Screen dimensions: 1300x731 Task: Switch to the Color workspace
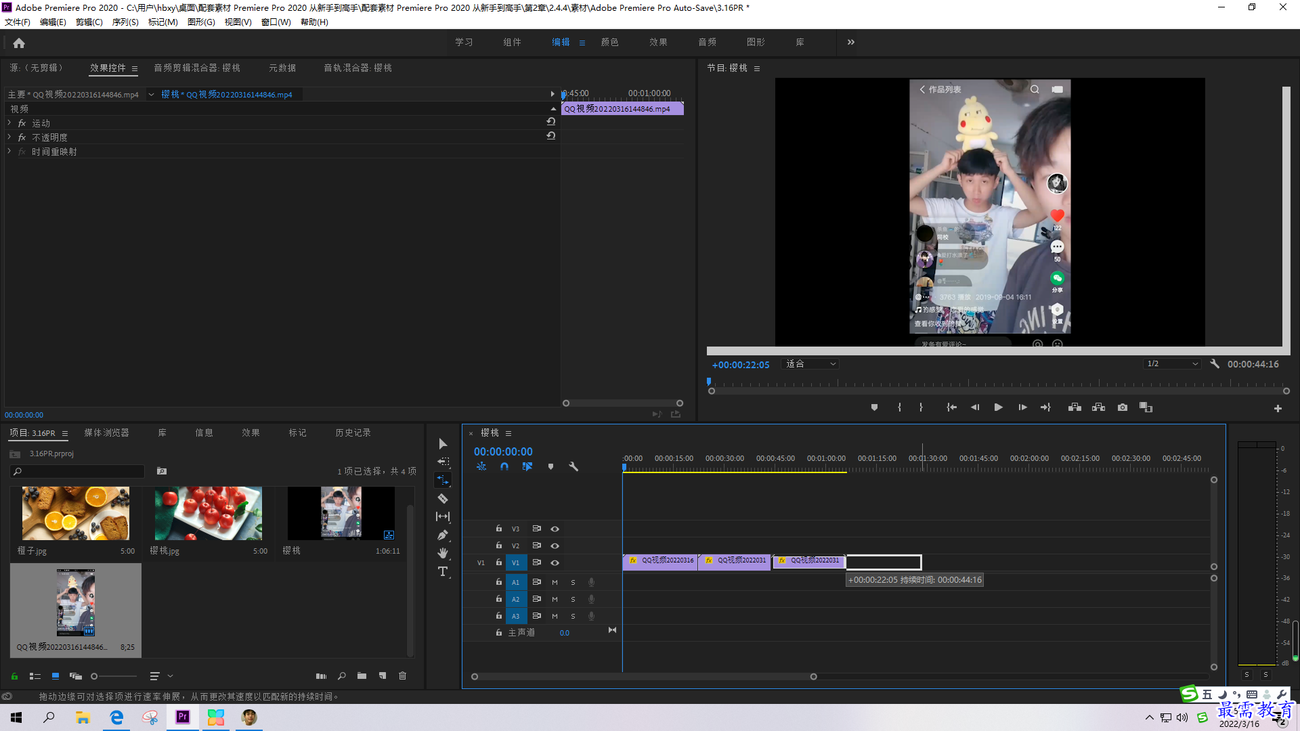point(609,42)
